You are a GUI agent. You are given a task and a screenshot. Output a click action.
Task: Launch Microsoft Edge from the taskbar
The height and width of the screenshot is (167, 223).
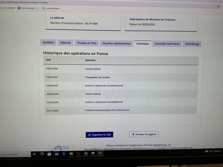point(42,154)
